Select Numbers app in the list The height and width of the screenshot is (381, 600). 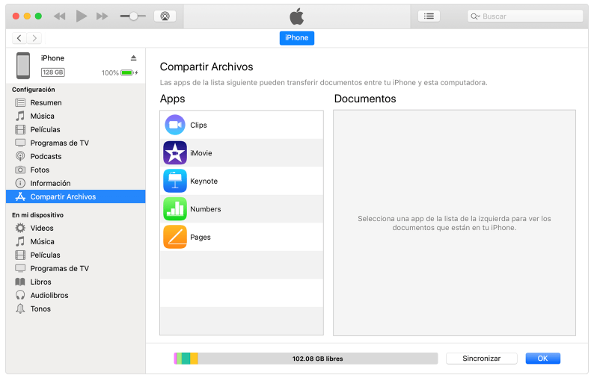pos(205,209)
